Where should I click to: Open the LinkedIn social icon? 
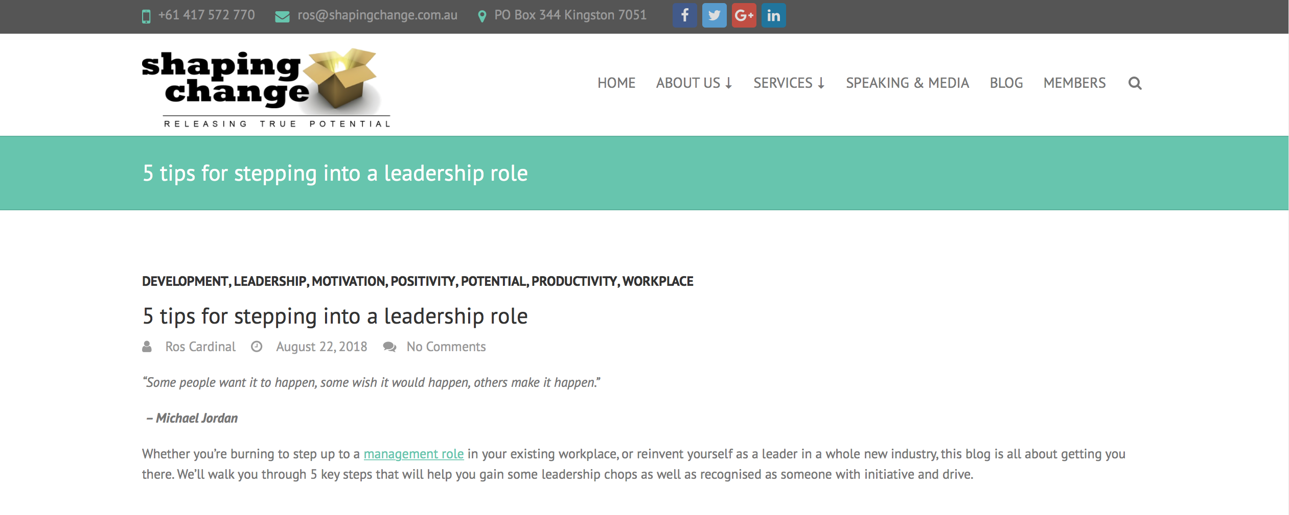click(774, 15)
